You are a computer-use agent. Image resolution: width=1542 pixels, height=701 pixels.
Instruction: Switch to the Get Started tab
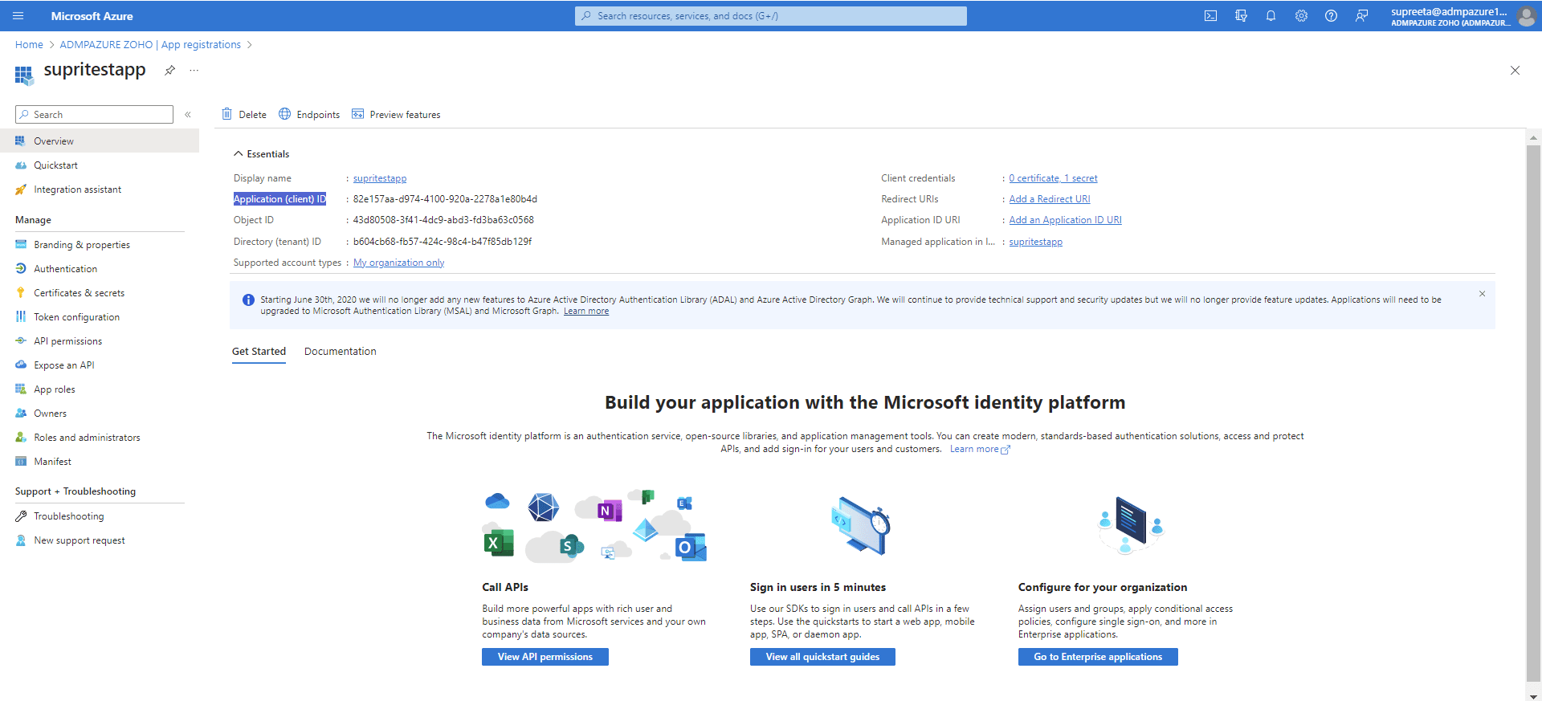click(x=259, y=352)
